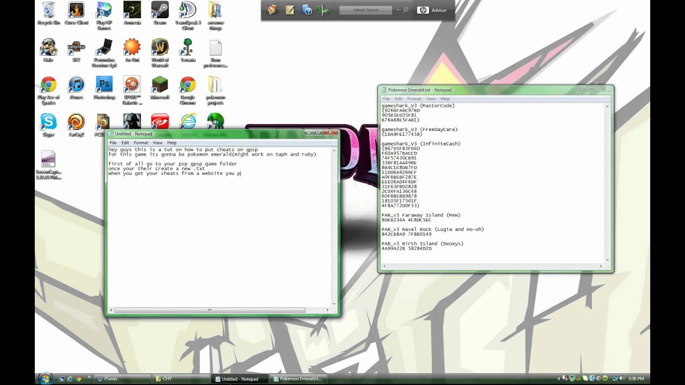685x385 pixels.
Task: Switch to Pokemon Emerald.t... taskbar button
Action: [298, 379]
